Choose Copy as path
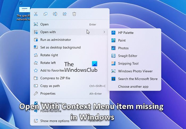Viewport: 186px width, 129px height. point(70,86)
